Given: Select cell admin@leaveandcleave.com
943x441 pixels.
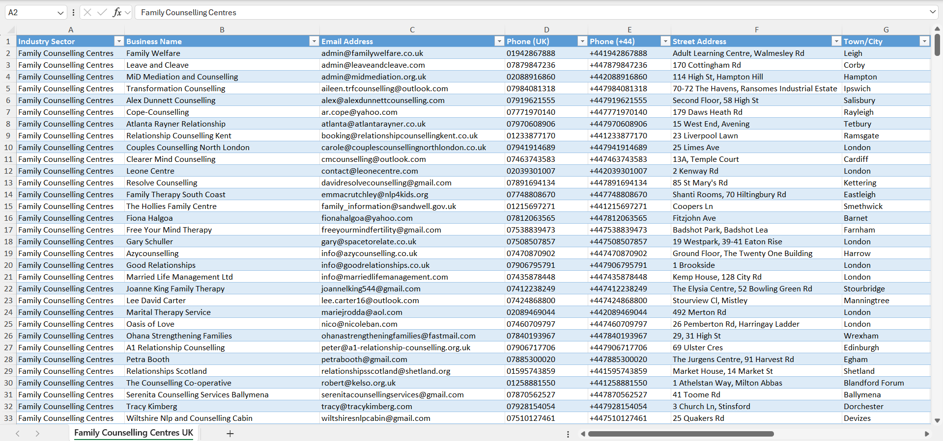Looking at the screenshot, I should click(412, 65).
